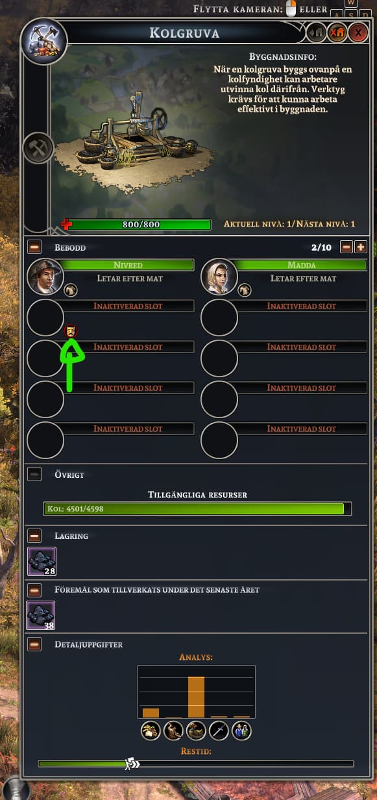Click the hammer repair icon on left strip
This screenshot has width=377, height=800.
coord(38,149)
